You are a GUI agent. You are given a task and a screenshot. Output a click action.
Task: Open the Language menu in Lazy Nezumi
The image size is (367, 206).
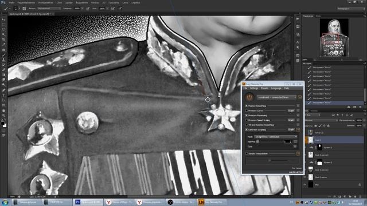(276, 88)
